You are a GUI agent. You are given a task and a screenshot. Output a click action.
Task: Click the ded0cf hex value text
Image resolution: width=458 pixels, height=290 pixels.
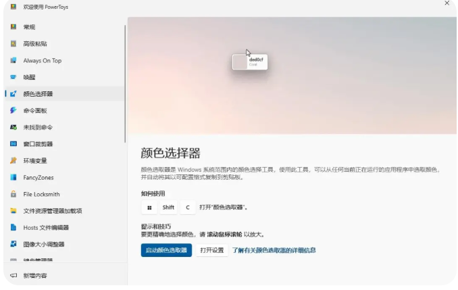[256, 59]
